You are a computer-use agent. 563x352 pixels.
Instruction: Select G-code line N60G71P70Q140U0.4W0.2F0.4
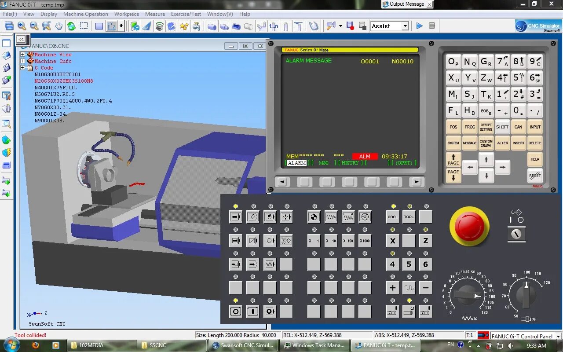73,101
